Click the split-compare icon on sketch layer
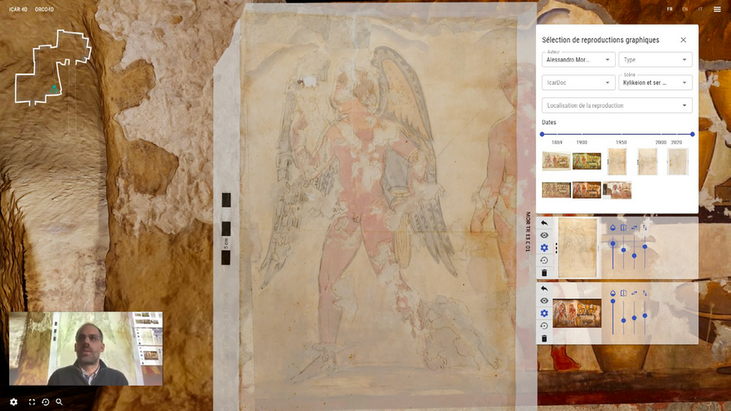 (x=623, y=228)
